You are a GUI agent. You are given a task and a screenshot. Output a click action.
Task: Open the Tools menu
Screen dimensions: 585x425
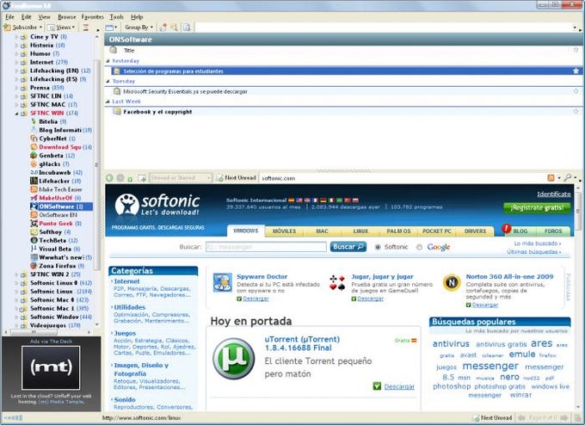pyautogui.click(x=116, y=17)
